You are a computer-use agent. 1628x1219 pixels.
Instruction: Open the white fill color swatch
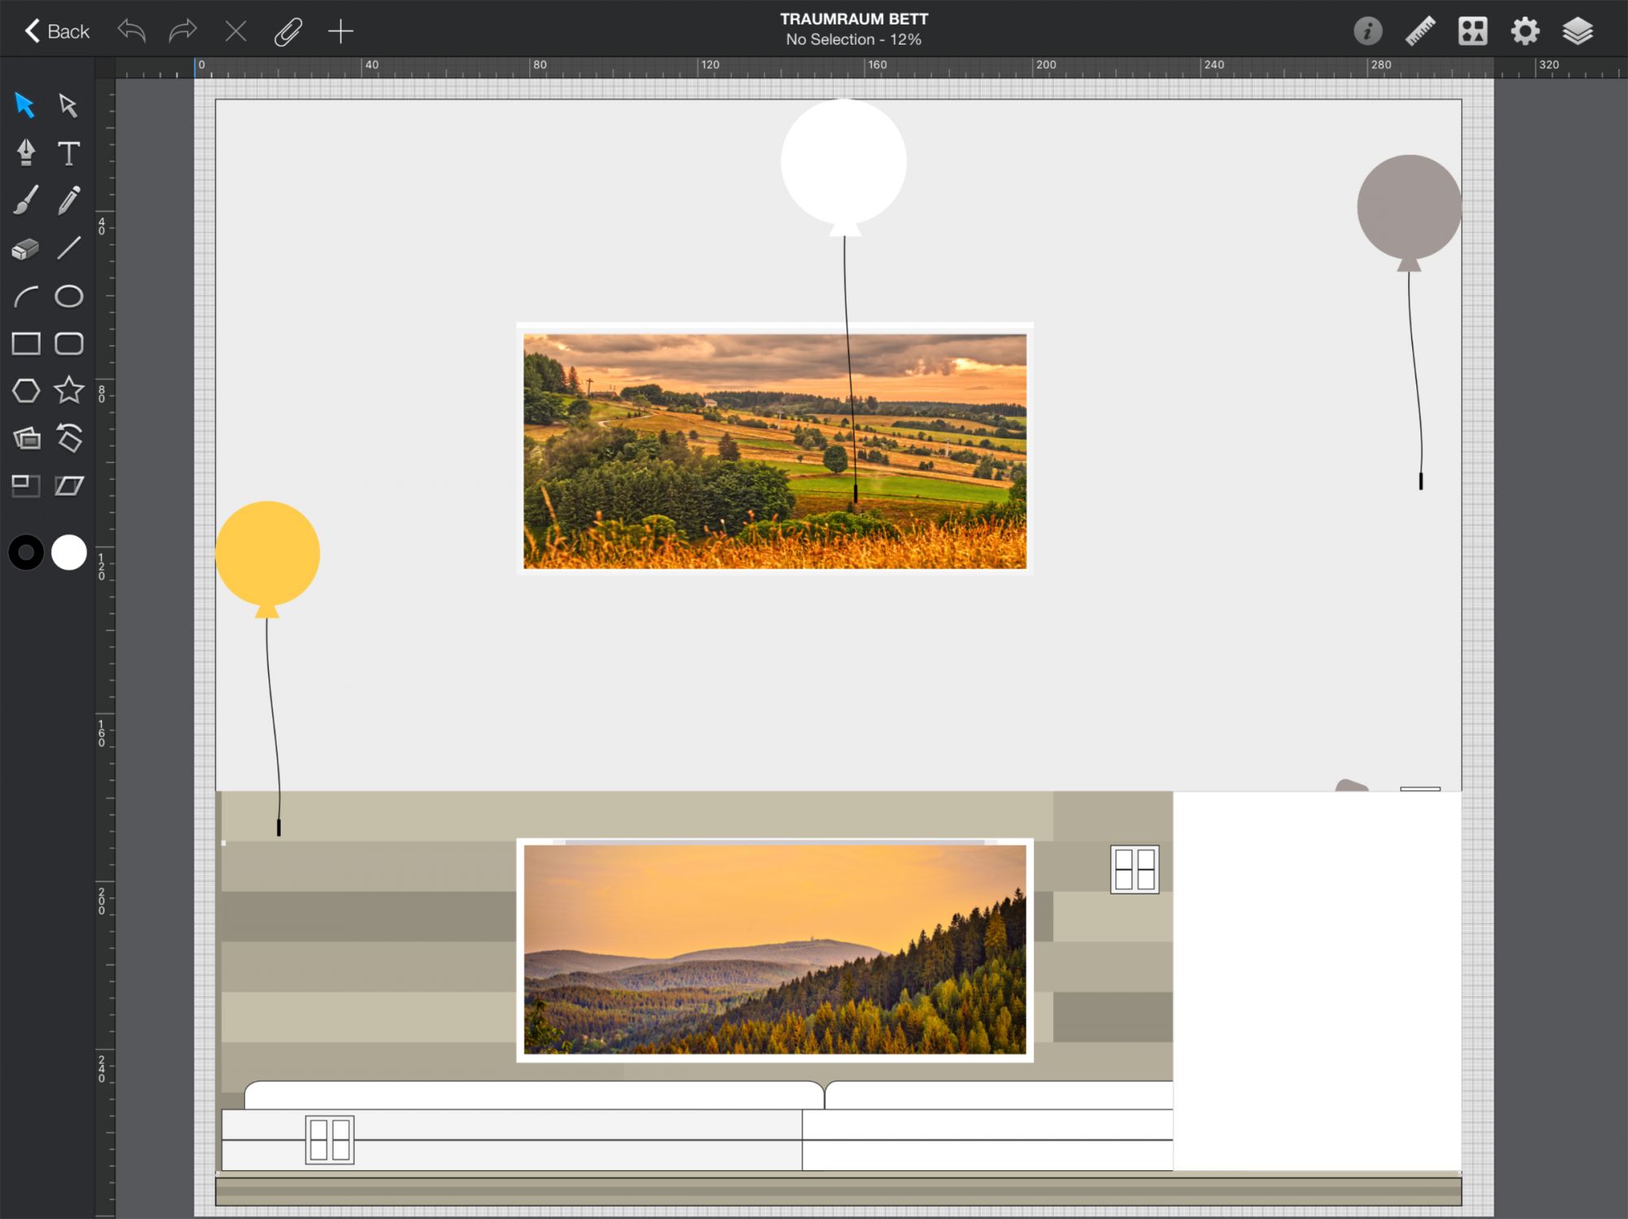click(69, 553)
